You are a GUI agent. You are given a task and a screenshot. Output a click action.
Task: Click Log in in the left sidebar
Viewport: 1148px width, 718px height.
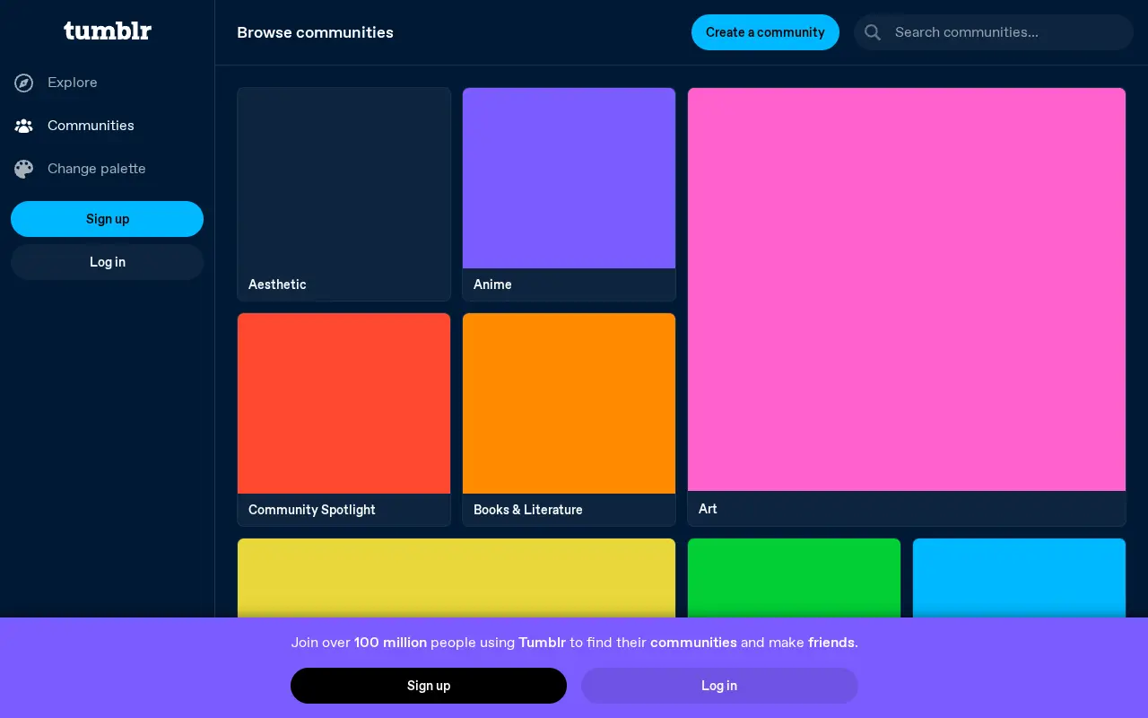108,262
